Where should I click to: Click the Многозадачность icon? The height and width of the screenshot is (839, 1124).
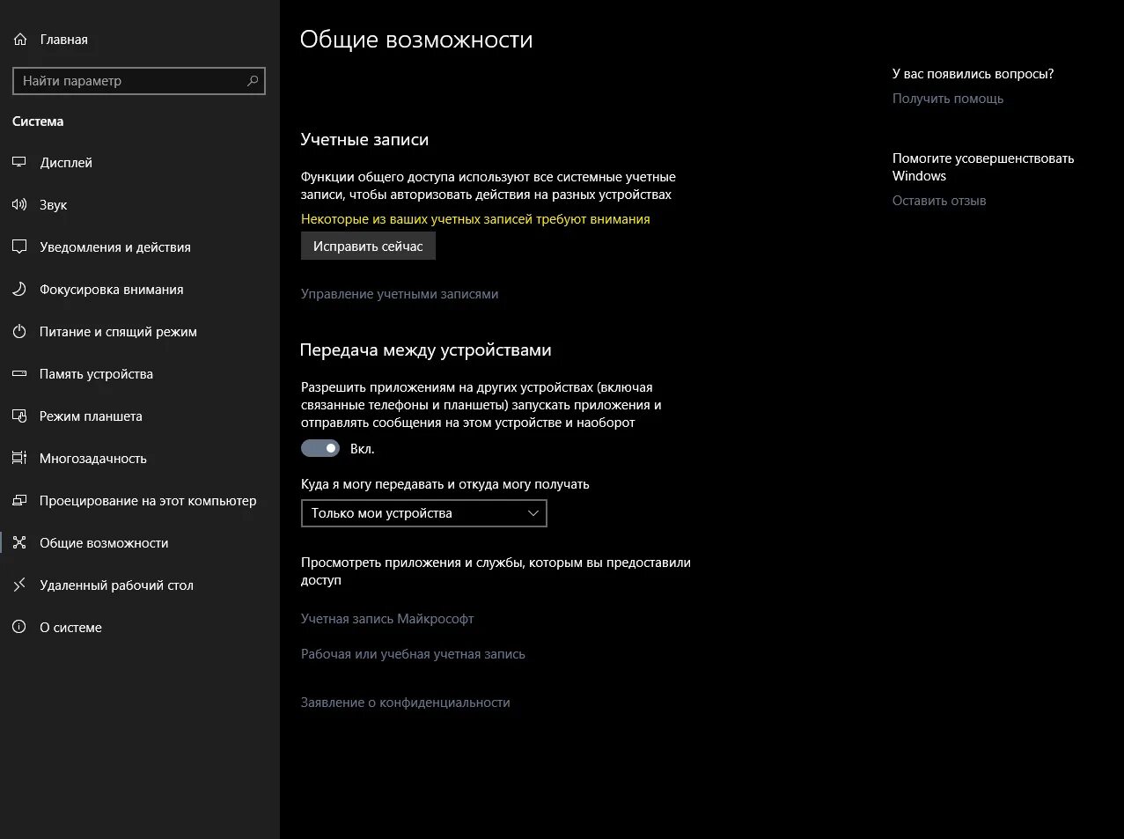(19, 459)
